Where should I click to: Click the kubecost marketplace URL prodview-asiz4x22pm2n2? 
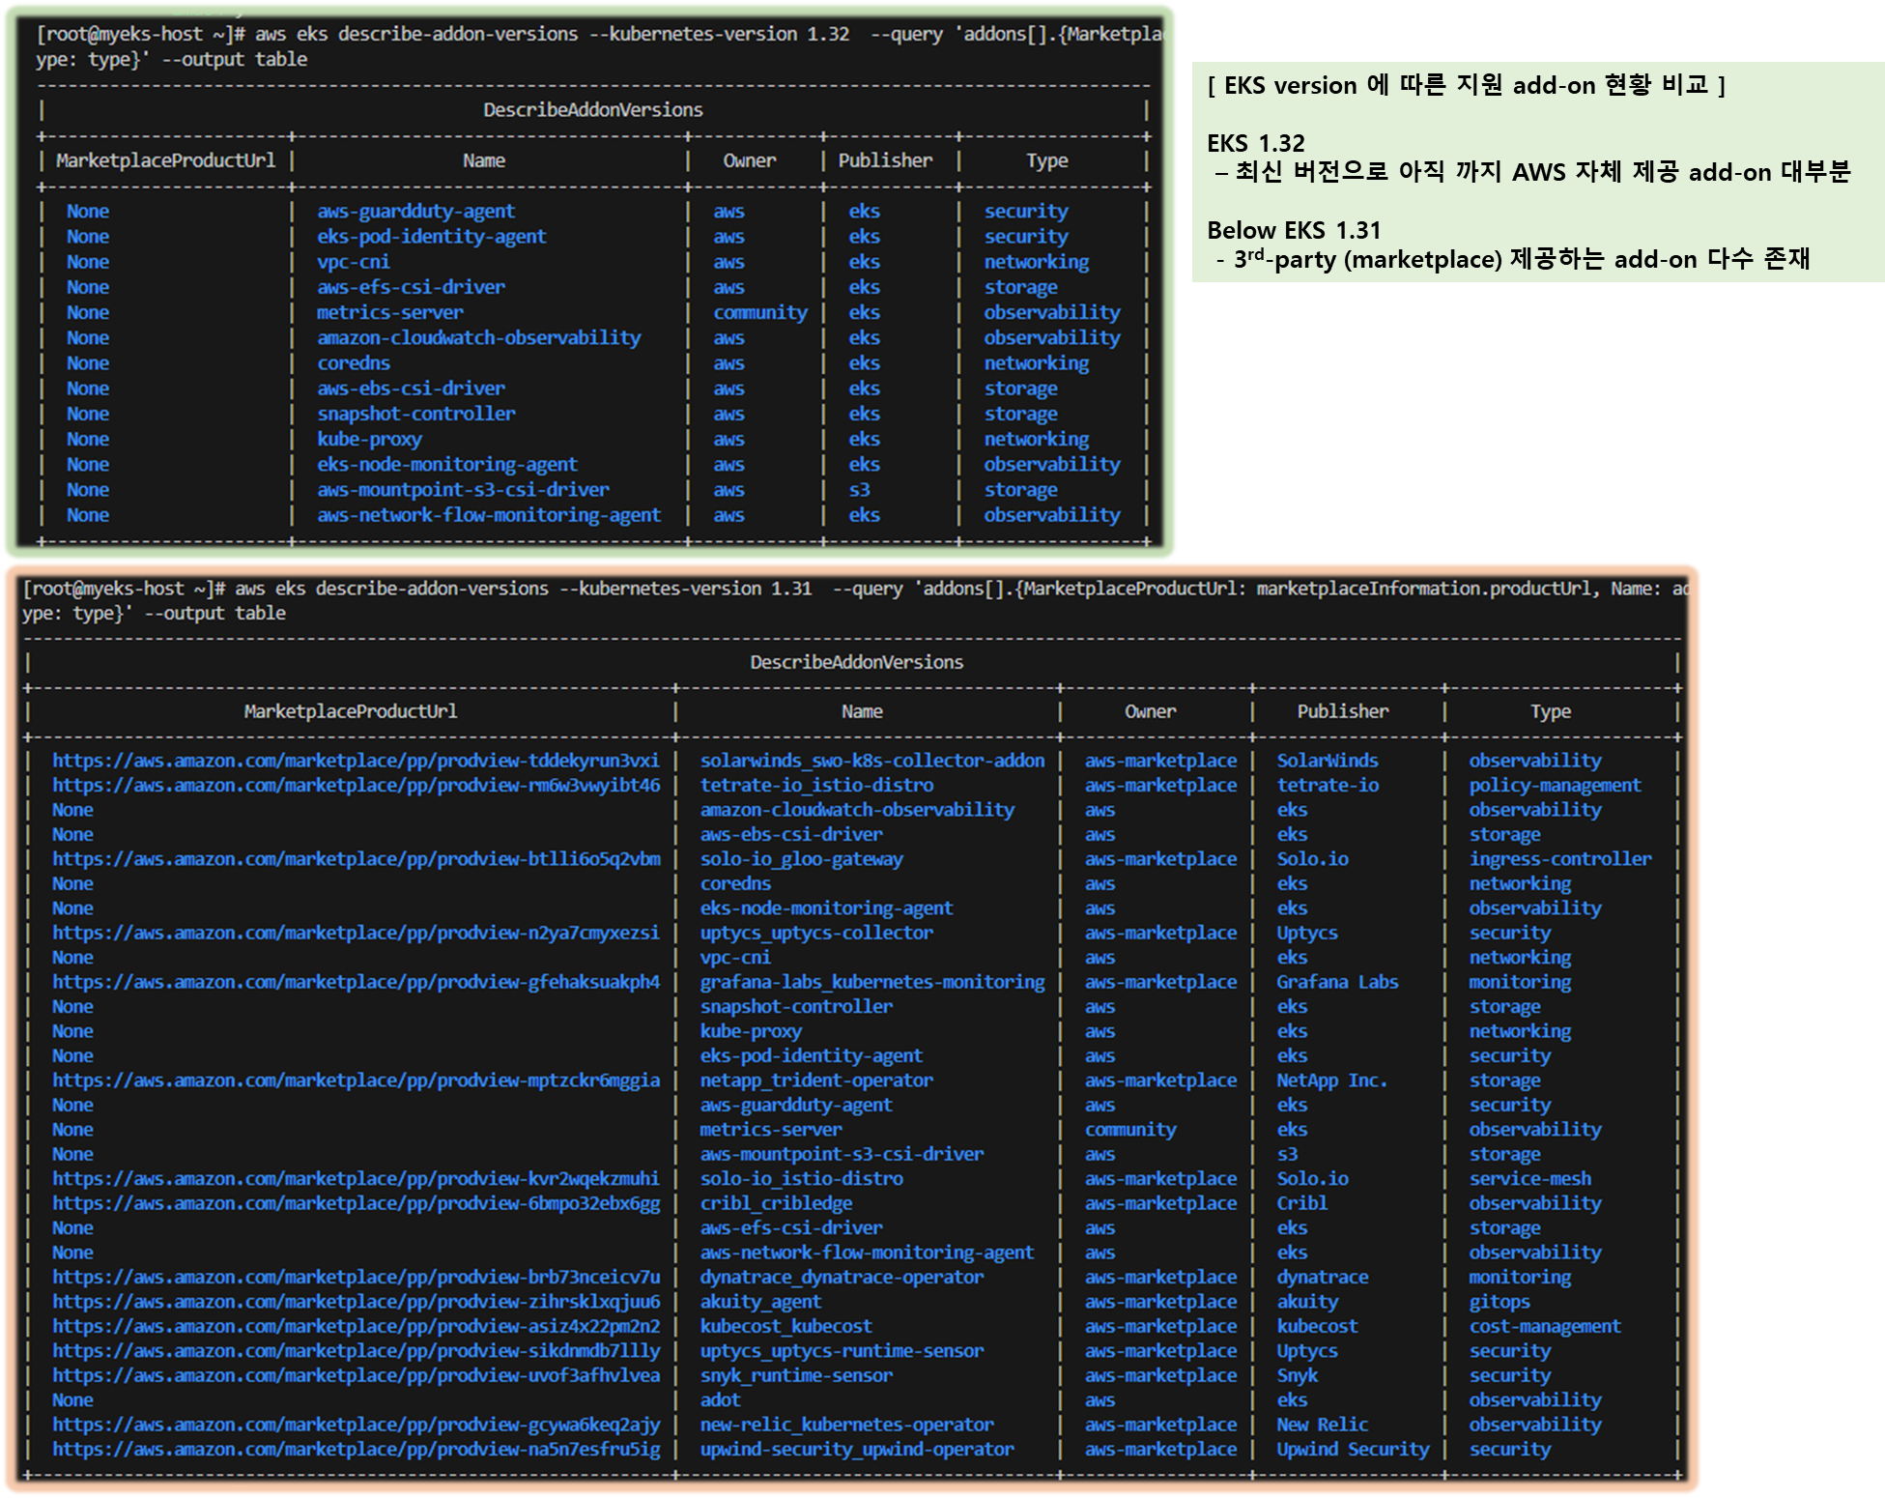pyautogui.click(x=356, y=1326)
